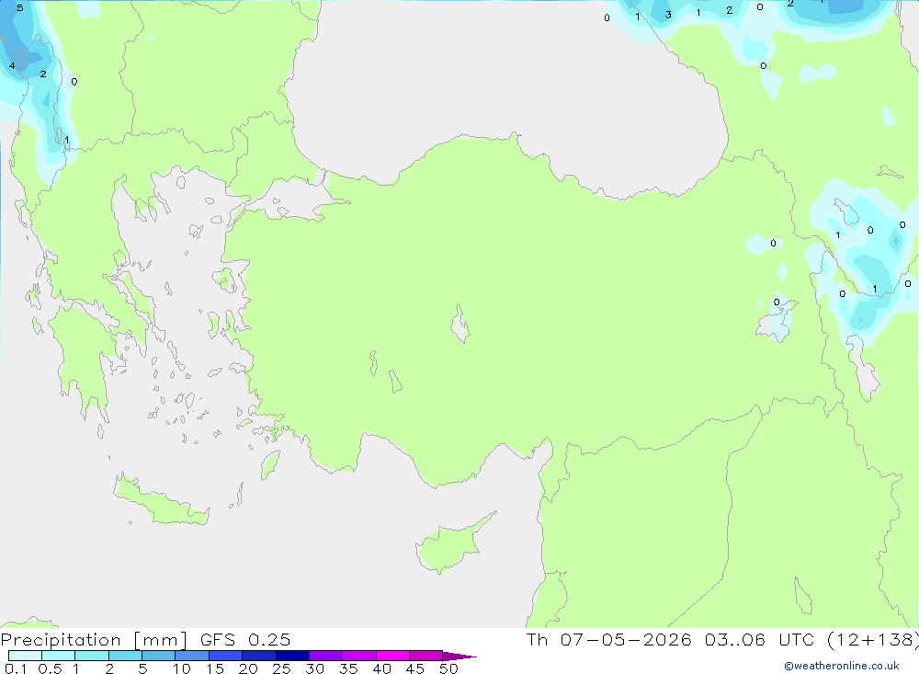Click the 'Precipitation [mm]' title text
Viewport: 919px width, 674px height.
(x=94, y=640)
